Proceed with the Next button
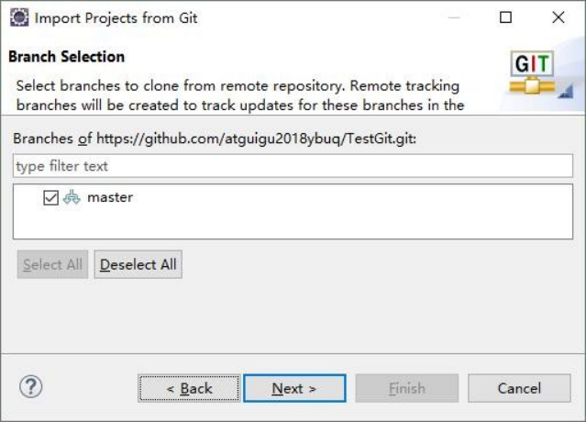The image size is (586, 422). [294, 388]
